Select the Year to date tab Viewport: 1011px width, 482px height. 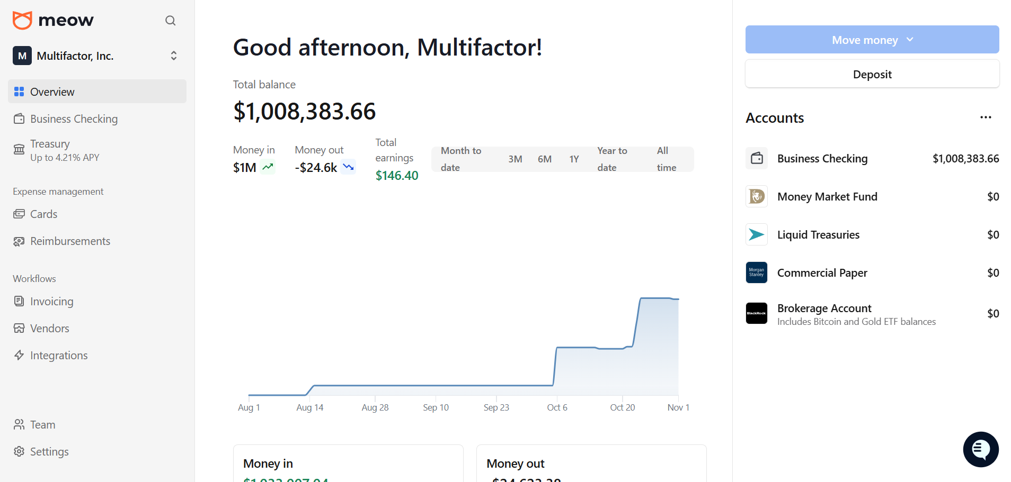point(612,159)
